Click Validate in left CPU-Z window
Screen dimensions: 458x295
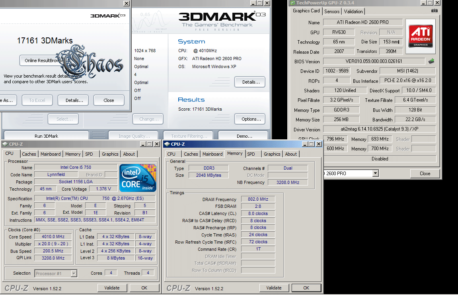pyautogui.click(x=112, y=288)
